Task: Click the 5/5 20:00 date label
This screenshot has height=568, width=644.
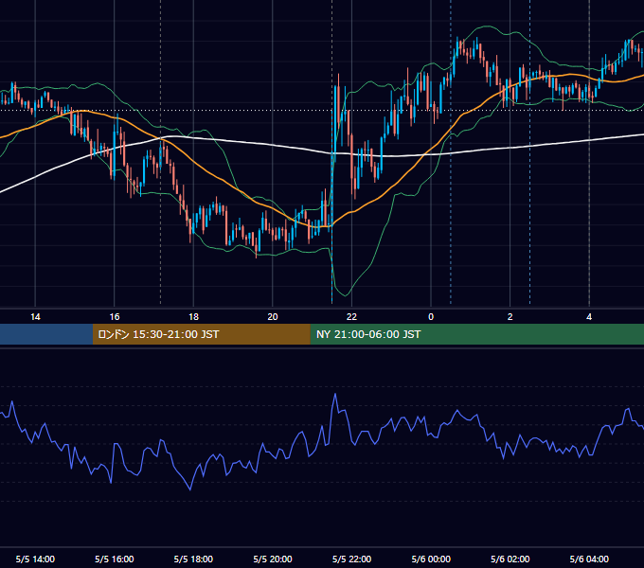Action: click(273, 559)
